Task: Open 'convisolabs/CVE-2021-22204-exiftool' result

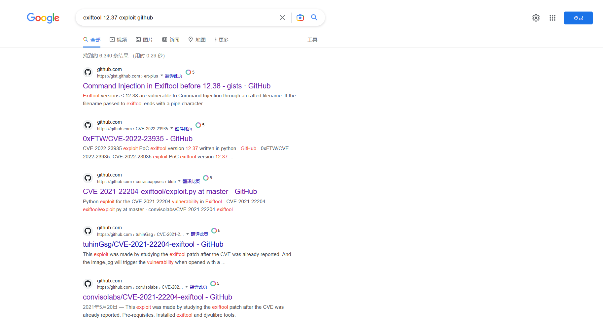Action: (158, 297)
